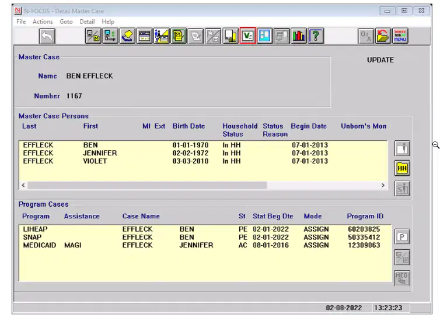Click the folder with red arrow icon
440x315 pixels.
(x=383, y=36)
